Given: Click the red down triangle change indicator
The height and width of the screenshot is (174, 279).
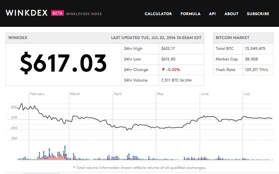Looking at the screenshot, I should [x=163, y=70].
